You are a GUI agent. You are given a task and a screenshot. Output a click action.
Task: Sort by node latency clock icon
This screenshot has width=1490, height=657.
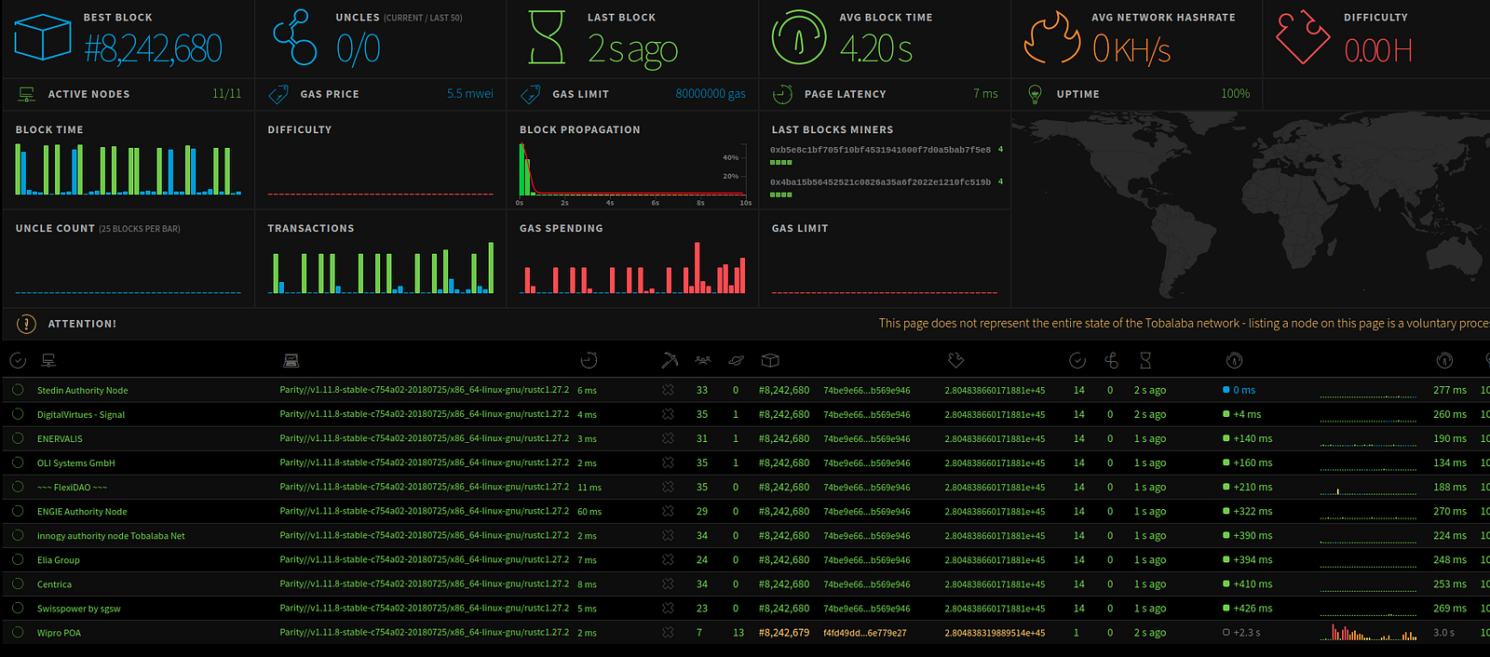pyautogui.click(x=589, y=360)
